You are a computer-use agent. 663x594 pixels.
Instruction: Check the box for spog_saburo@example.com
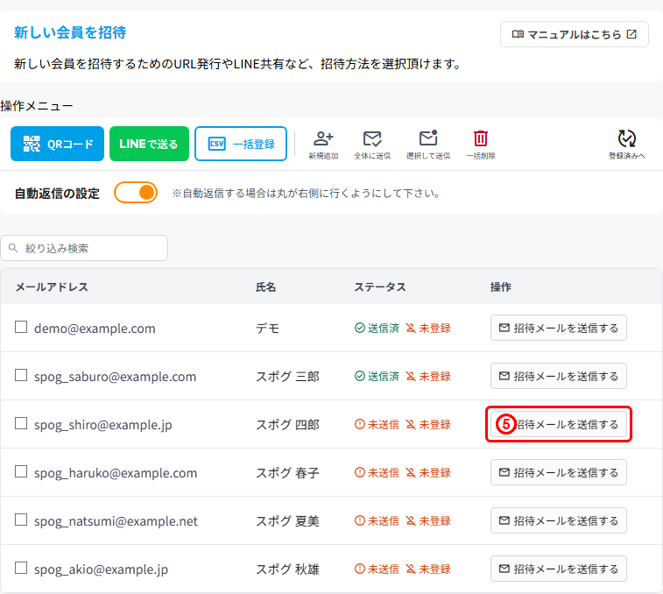[x=21, y=375]
